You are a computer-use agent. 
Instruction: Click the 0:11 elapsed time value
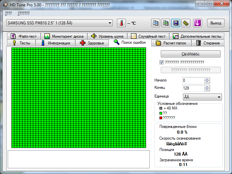[x=183, y=164]
